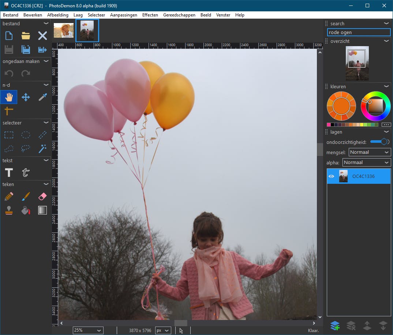Choose the eraser tool
This screenshot has height=335, width=393.
[x=42, y=197]
